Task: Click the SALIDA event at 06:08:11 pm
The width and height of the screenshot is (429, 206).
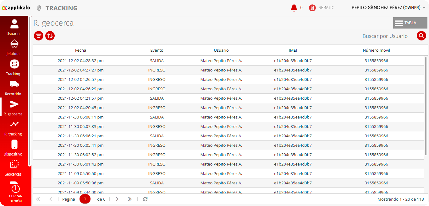Action: click(x=157, y=117)
